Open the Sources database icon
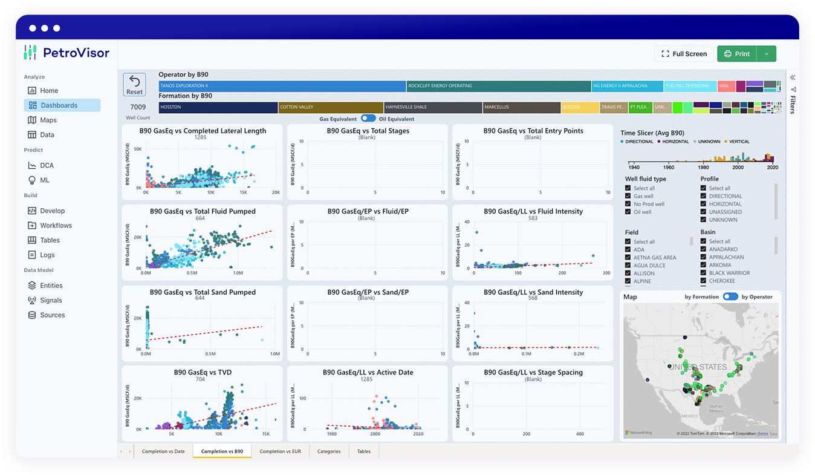 pos(32,315)
